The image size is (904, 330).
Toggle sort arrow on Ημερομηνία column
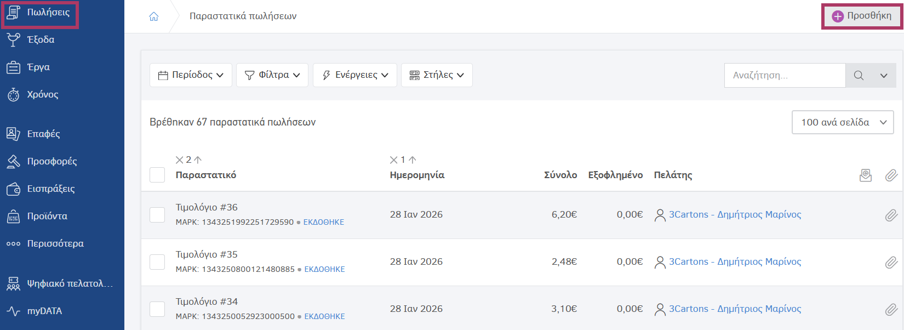point(413,160)
